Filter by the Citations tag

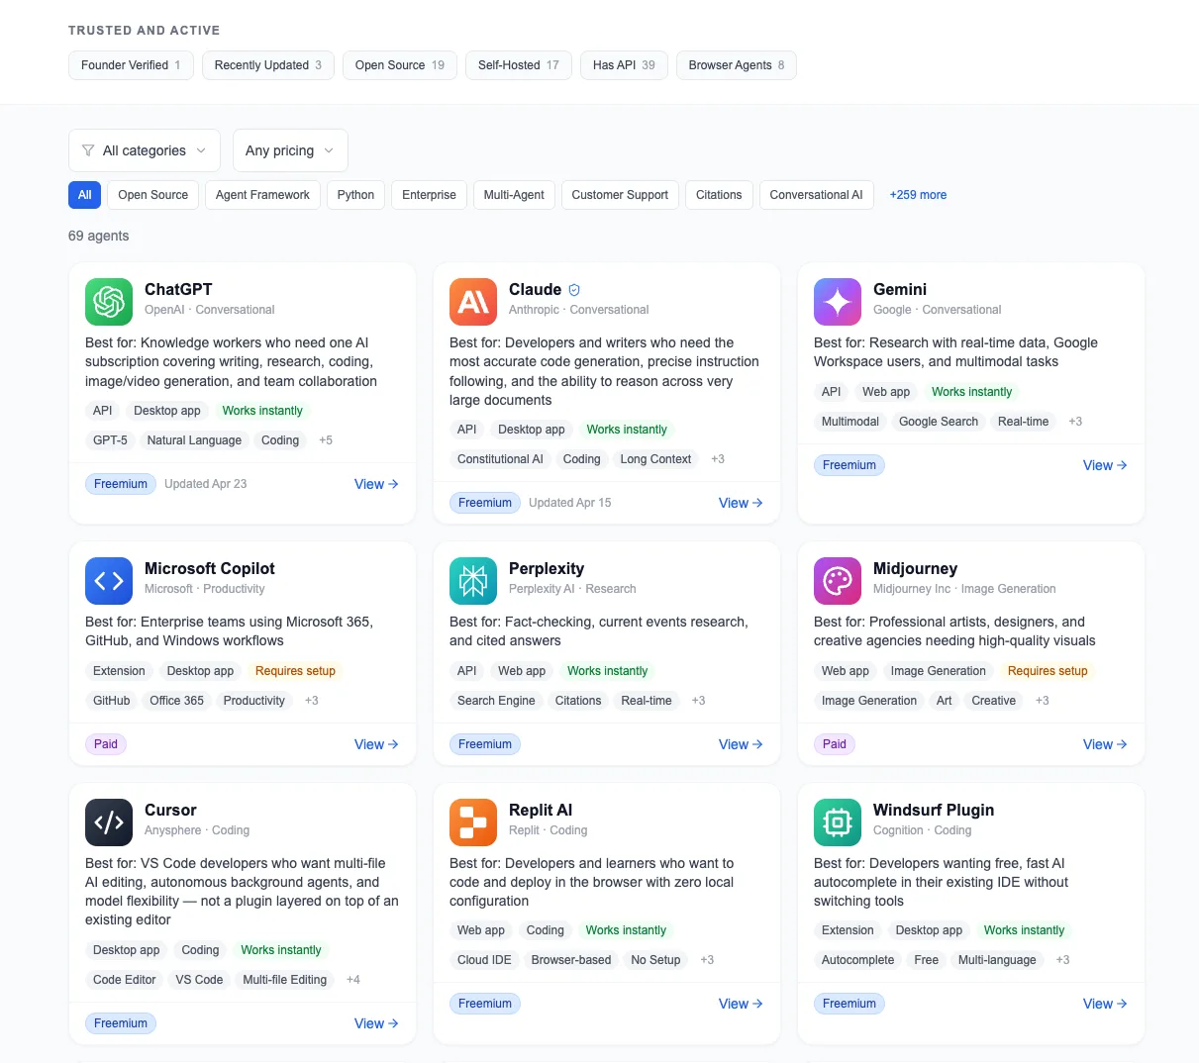click(x=719, y=195)
